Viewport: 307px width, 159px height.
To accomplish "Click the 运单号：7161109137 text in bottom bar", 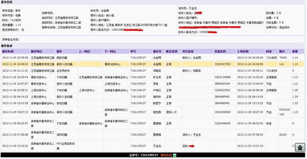I will point(143,155).
